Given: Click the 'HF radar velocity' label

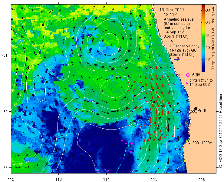Looking at the screenshot, I should [185, 46].
